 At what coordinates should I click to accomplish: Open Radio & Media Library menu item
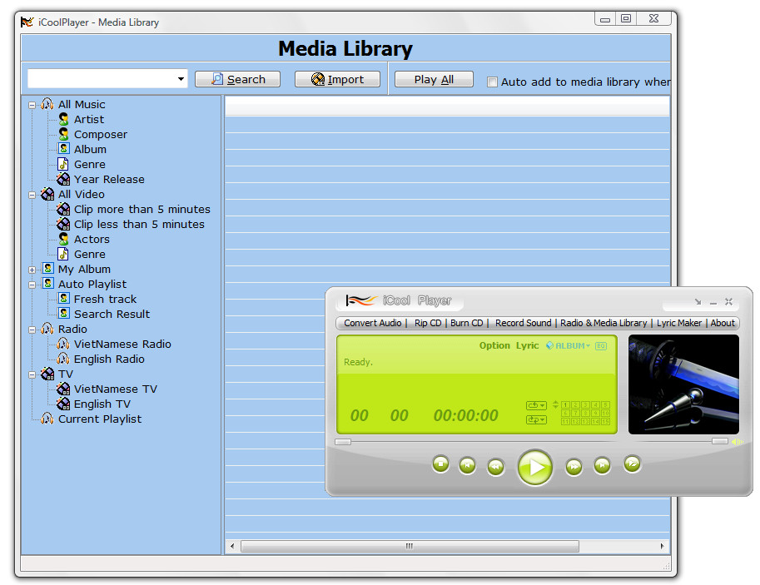(604, 323)
